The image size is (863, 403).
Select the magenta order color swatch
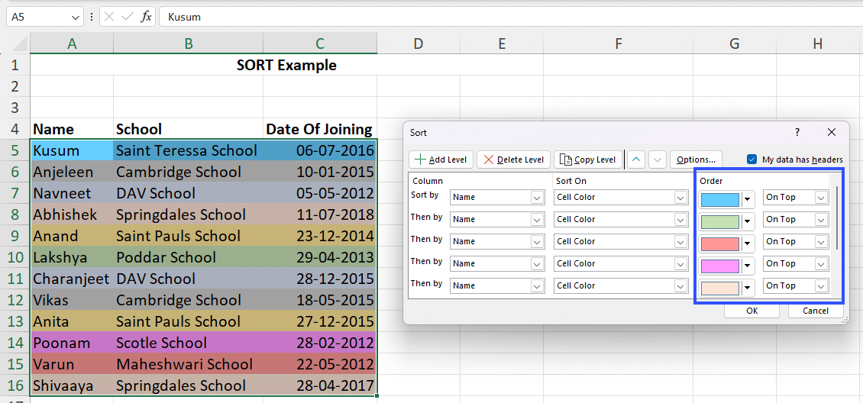coord(720,266)
